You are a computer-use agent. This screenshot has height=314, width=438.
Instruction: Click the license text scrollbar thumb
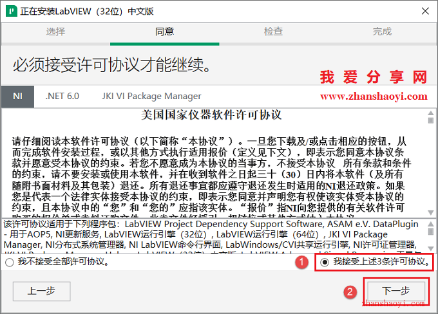[x=431, y=120]
